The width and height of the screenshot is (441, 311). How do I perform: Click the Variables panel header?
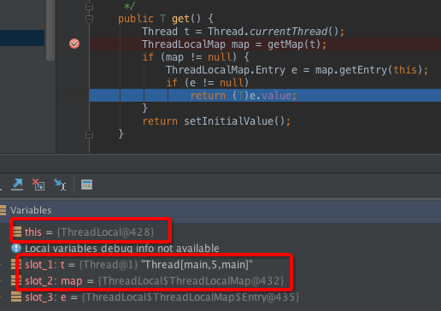pos(220,210)
